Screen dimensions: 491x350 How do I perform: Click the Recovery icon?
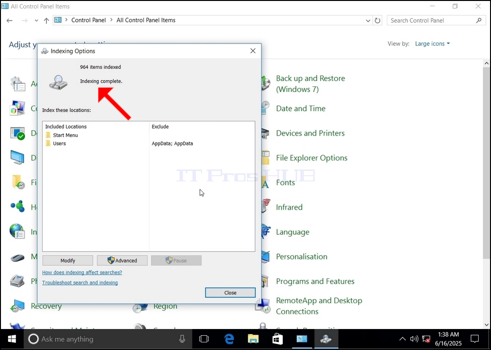point(17,306)
